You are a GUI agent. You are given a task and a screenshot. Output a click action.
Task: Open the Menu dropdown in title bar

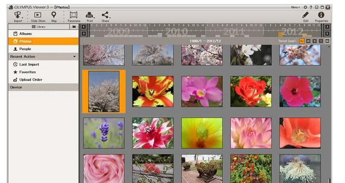point(295,7)
